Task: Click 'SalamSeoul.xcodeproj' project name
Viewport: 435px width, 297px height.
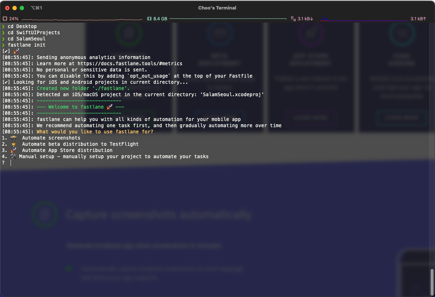Action: pyautogui.click(x=232, y=95)
